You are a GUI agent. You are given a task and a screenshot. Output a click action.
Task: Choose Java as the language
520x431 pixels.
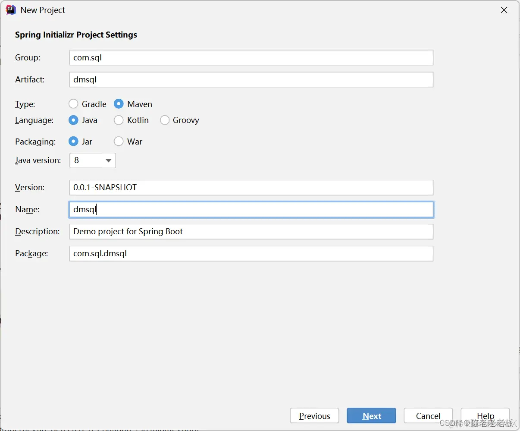(74, 120)
